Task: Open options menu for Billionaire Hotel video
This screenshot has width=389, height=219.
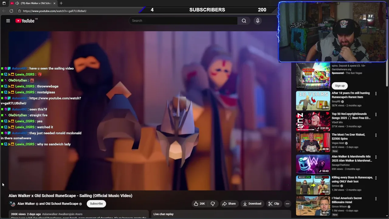Action: 376,199
